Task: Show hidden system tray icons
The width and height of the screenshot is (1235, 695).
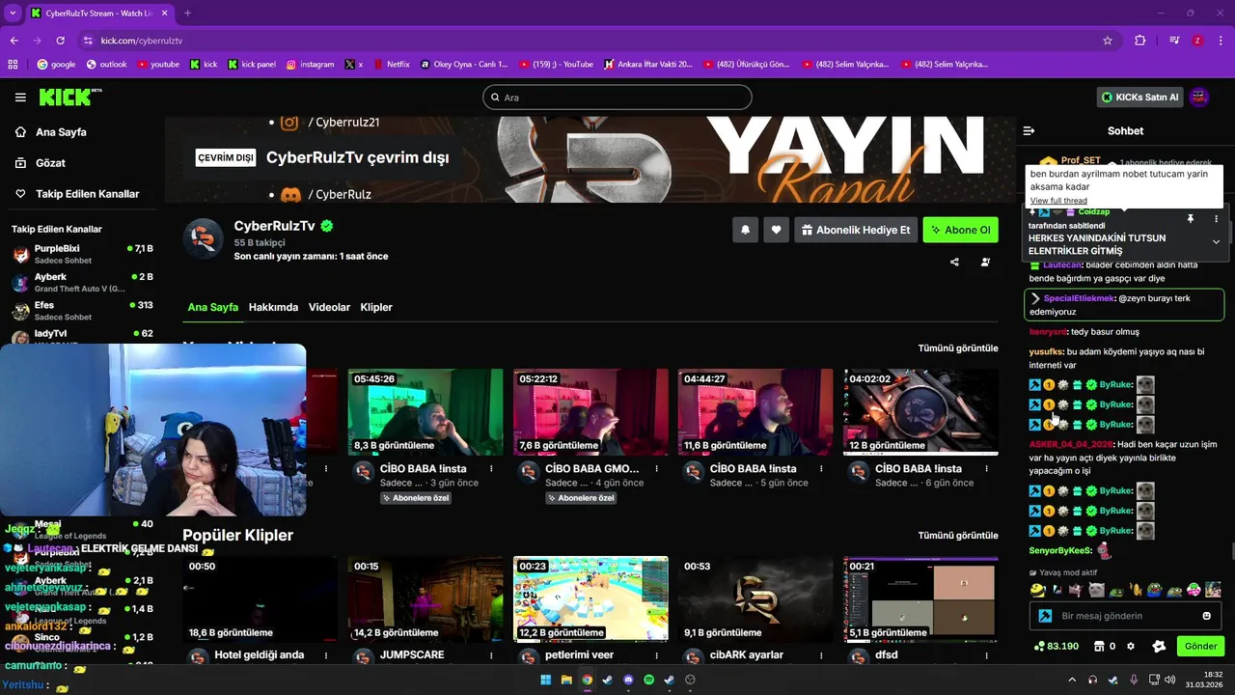Action: (x=1071, y=680)
